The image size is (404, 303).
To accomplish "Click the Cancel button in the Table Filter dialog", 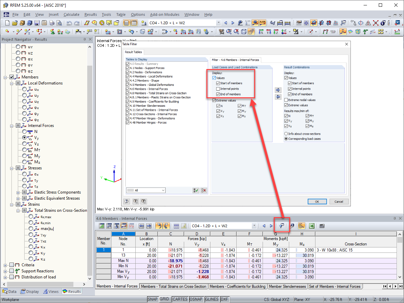I will tap(339, 201).
